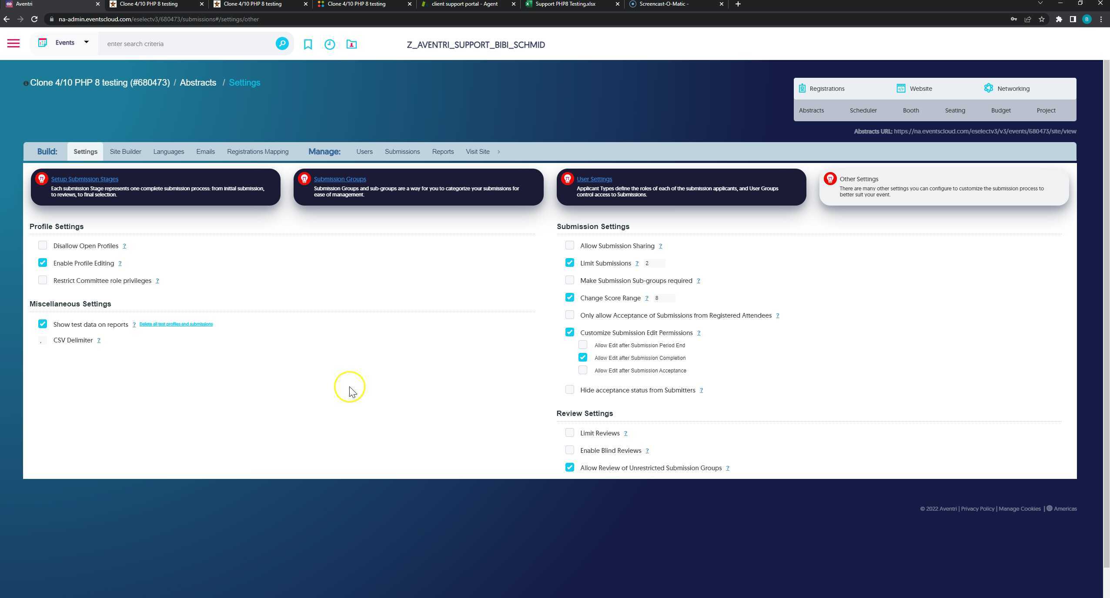Open the hamburger main menu
1110x598 pixels.
pos(13,43)
